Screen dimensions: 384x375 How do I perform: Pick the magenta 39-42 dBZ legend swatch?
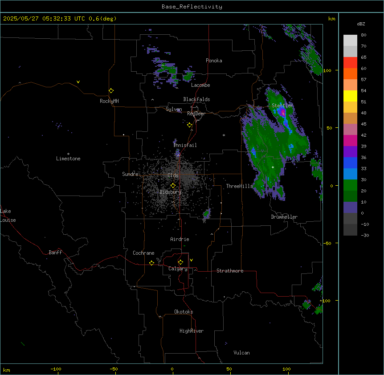coord(350,140)
